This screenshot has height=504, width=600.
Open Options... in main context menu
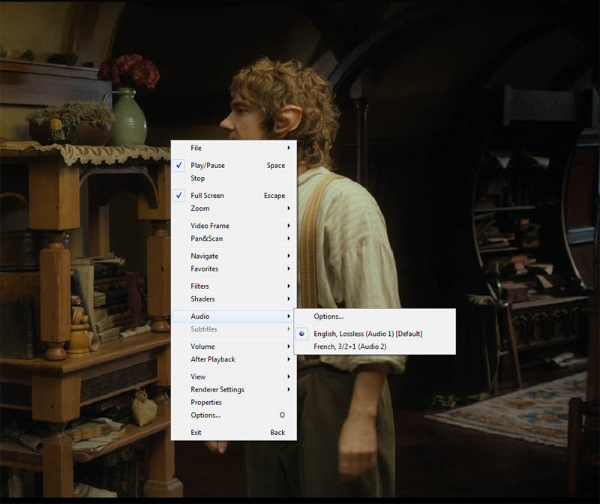(x=234, y=415)
